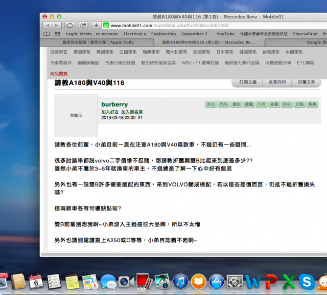Launch iTunes from the Dock
327x295 pixels.
pos(180,281)
